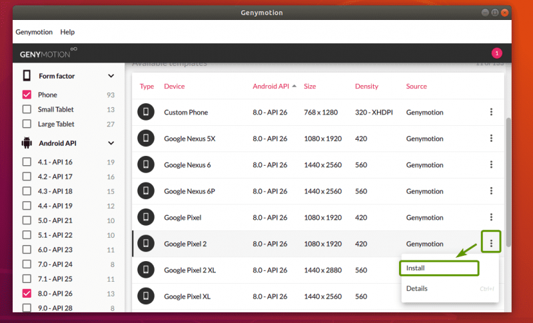Click the Form factor phone icon
This screenshot has height=323, width=533.
[x=27, y=76]
